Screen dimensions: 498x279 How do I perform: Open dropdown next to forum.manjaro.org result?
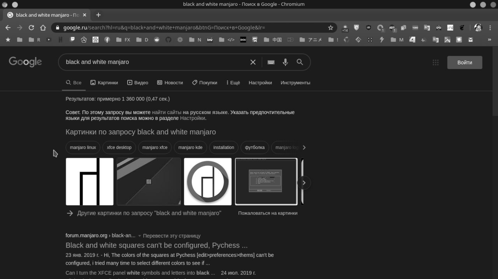click(x=139, y=236)
